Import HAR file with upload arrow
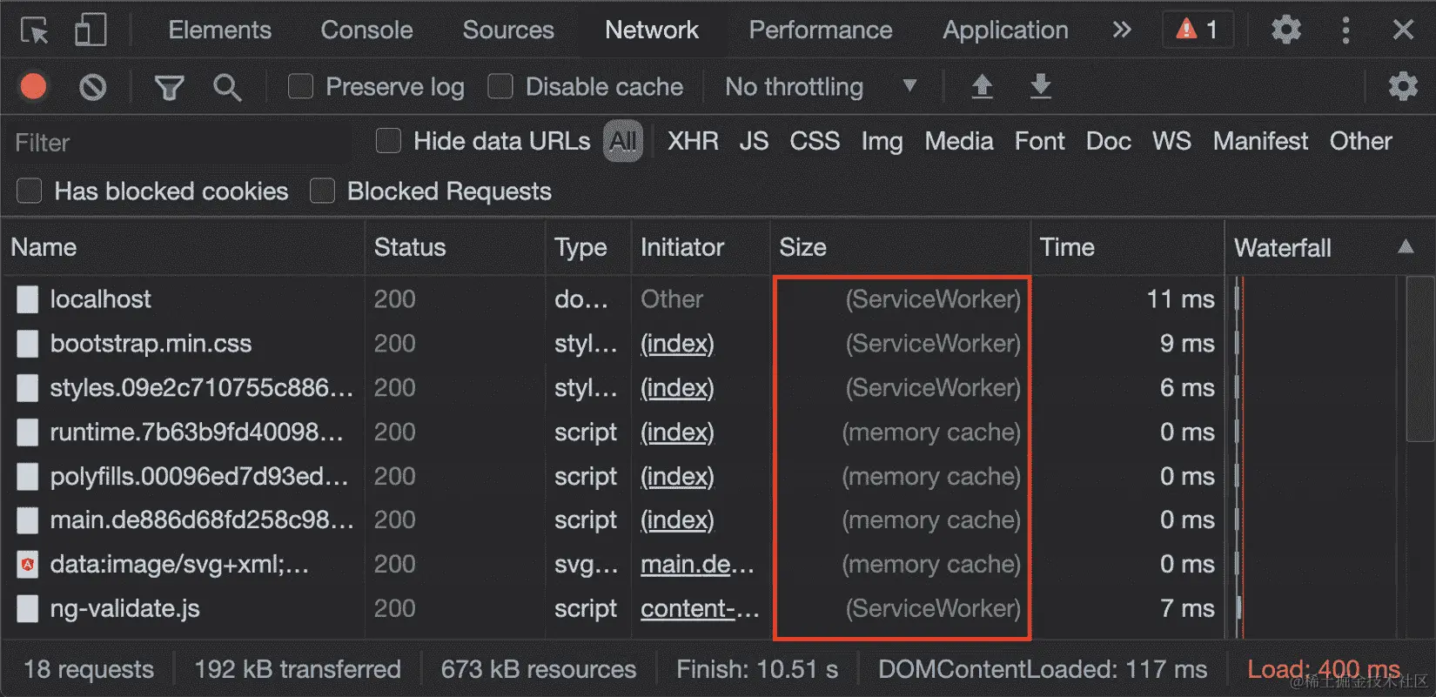1436x697 pixels. 982,86
